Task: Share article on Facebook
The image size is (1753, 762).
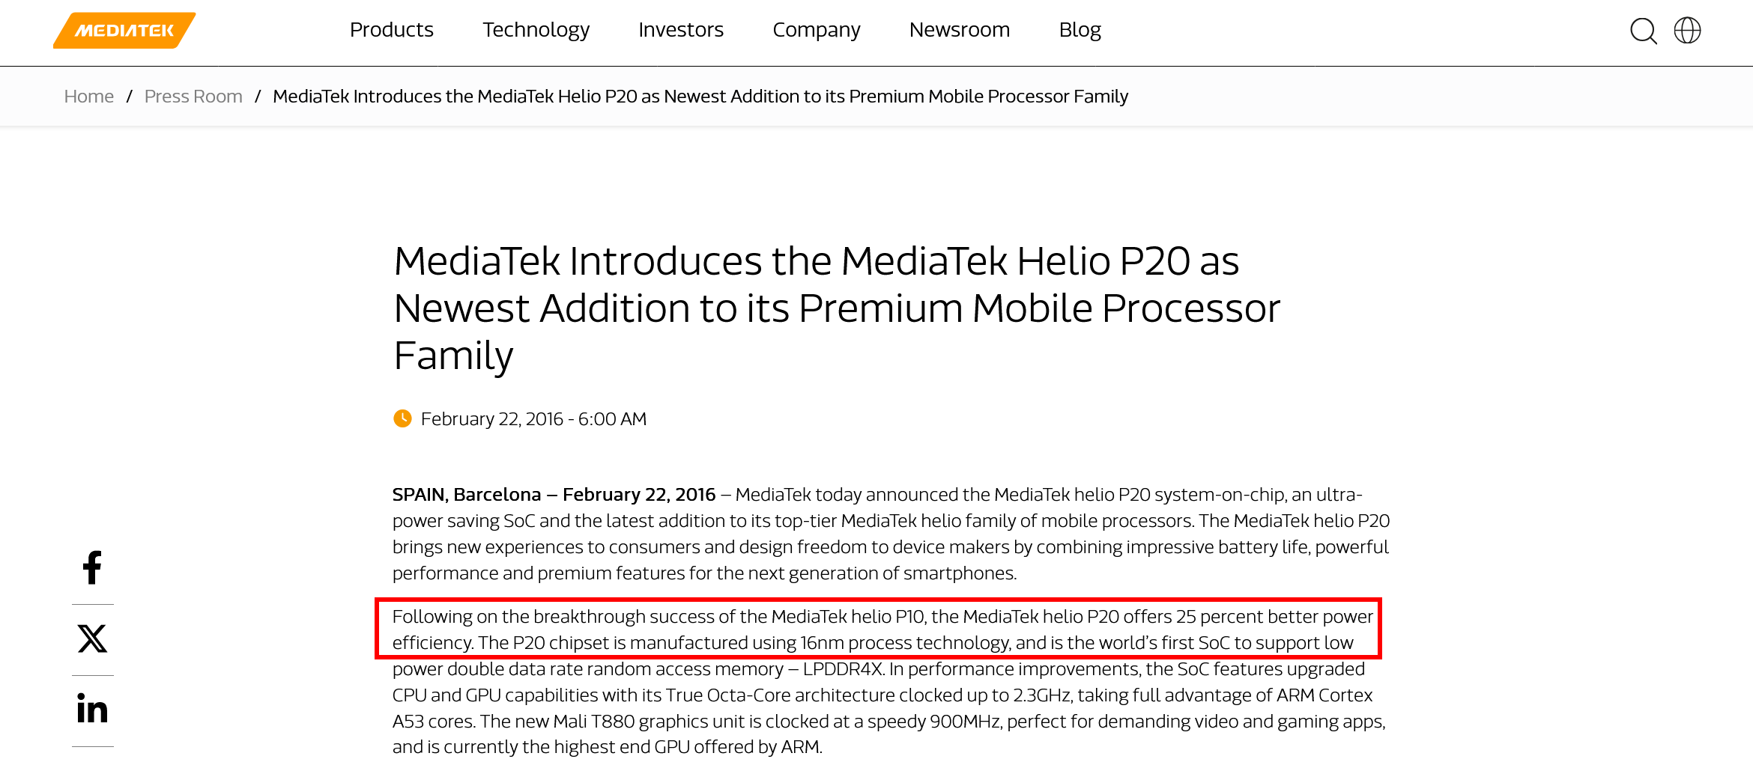Action: coord(92,567)
